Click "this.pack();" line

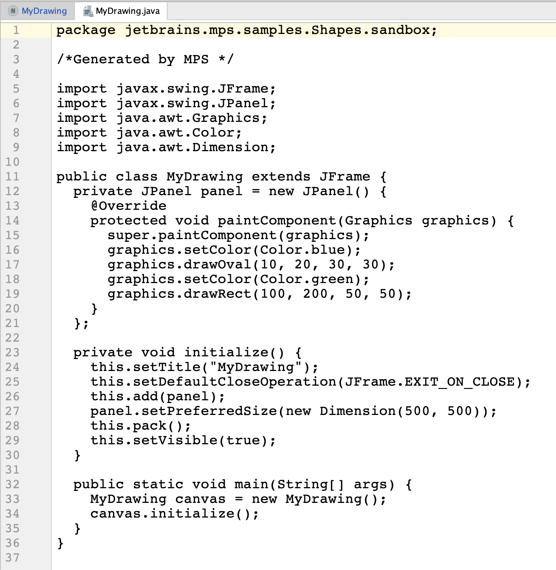click(141, 426)
